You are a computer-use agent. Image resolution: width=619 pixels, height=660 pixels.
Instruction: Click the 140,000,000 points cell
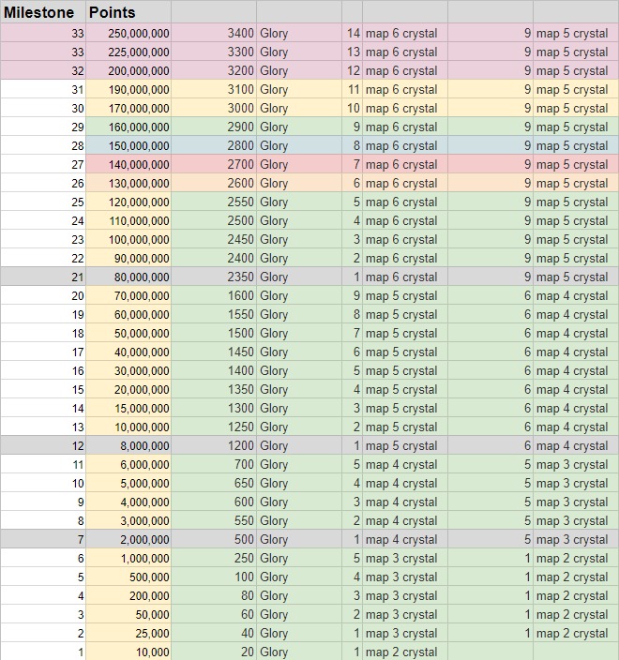coord(128,164)
